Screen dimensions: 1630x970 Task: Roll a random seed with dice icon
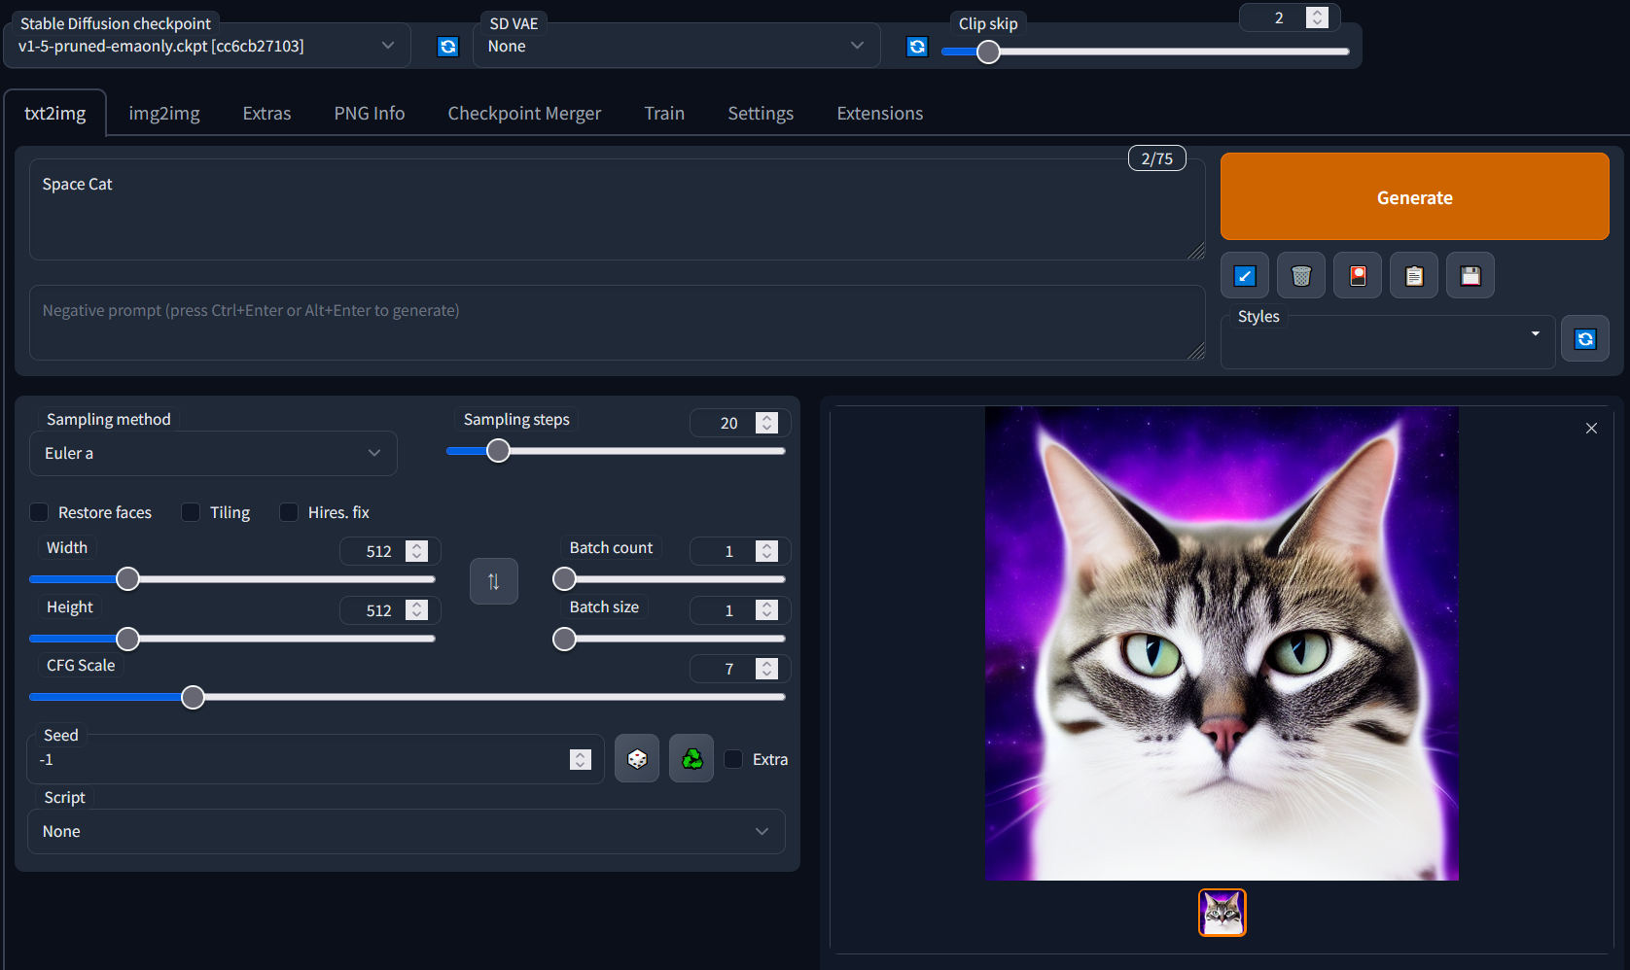point(637,758)
